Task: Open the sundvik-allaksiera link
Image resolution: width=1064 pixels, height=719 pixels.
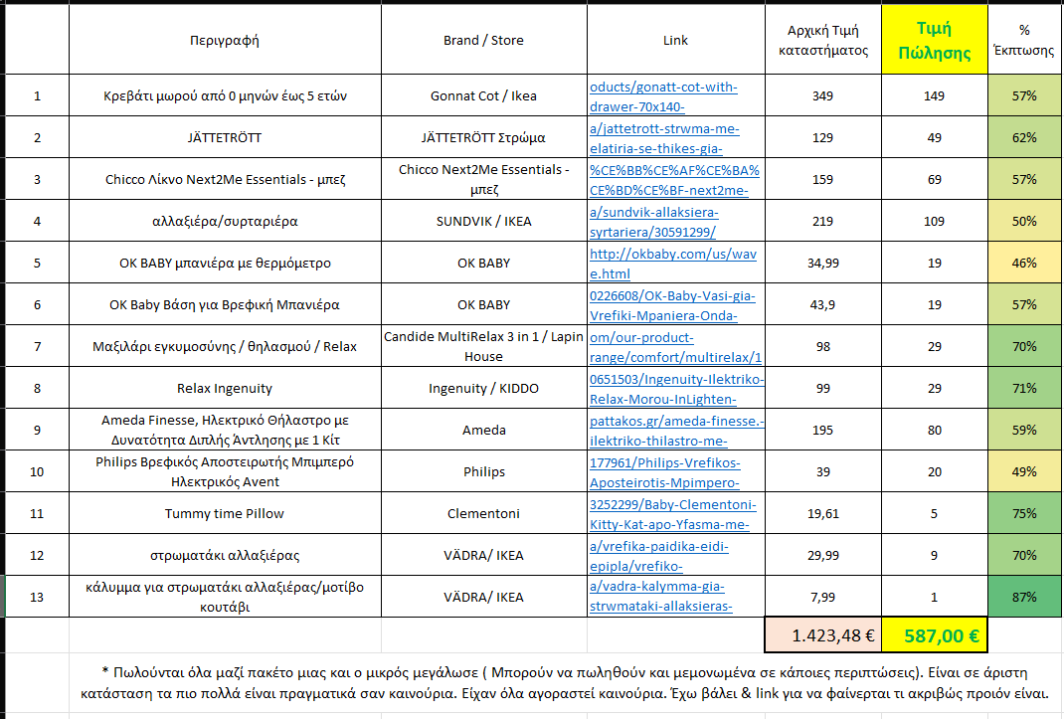Action: pyautogui.click(x=653, y=222)
